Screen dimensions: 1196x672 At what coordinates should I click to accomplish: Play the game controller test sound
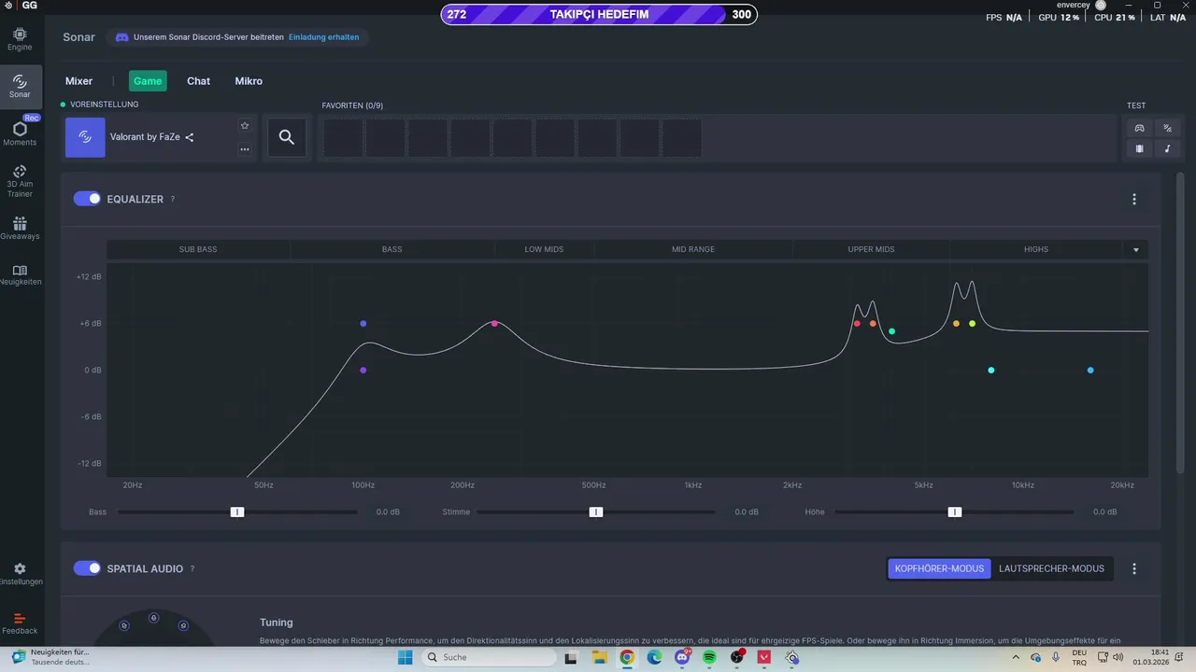(1139, 128)
